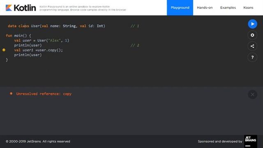
Task: Go to the Examples tab
Action: coord(228,8)
